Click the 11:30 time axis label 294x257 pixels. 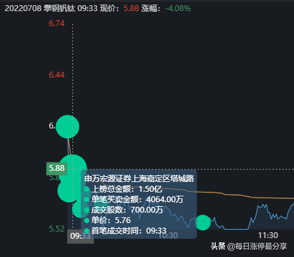268,235
